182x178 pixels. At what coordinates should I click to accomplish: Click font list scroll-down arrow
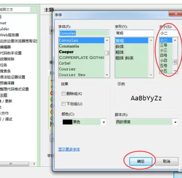click(x=107, y=75)
